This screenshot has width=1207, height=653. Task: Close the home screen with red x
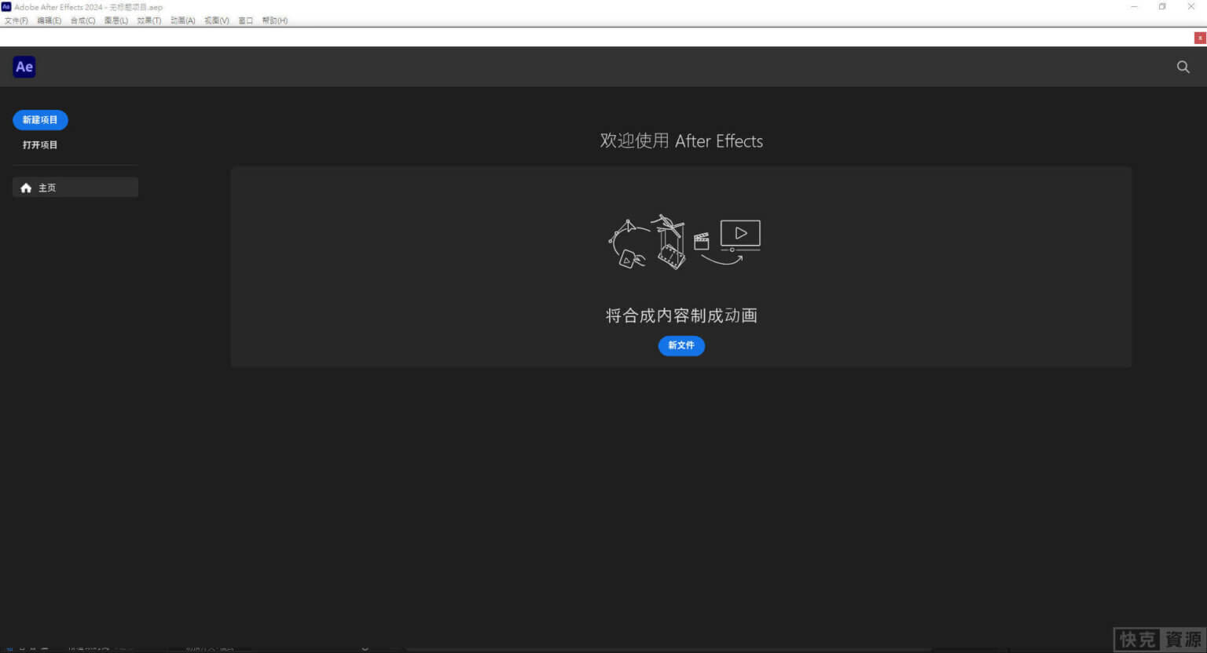pyautogui.click(x=1200, y=38)
